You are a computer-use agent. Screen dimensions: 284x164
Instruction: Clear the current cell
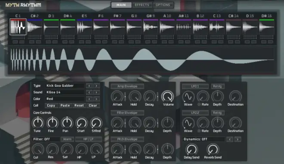point(93,106)
